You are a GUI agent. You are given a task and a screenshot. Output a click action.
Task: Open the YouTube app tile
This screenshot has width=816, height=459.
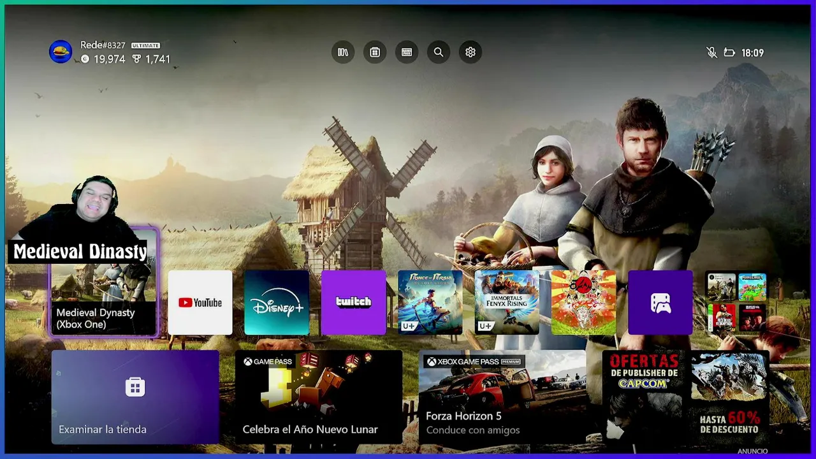(200, 303)
